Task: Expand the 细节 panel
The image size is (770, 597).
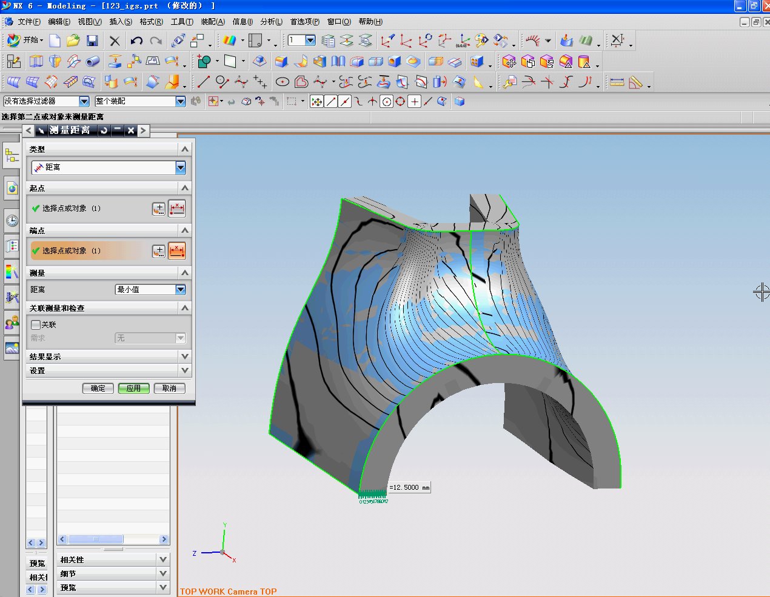Action: click(113, 573)
